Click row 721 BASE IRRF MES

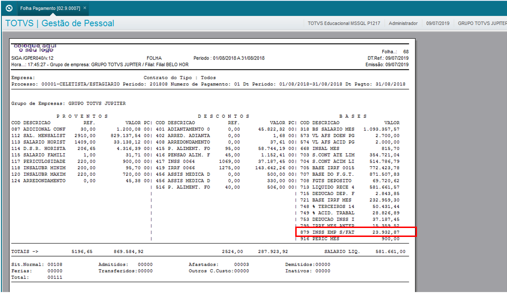pos(350,200)
